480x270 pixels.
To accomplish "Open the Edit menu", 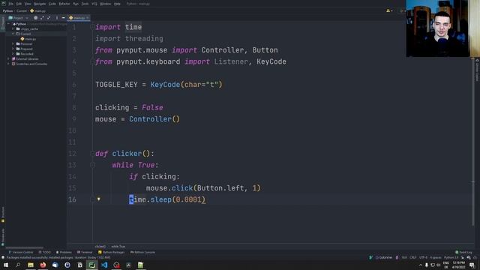I will coord(19,4).
